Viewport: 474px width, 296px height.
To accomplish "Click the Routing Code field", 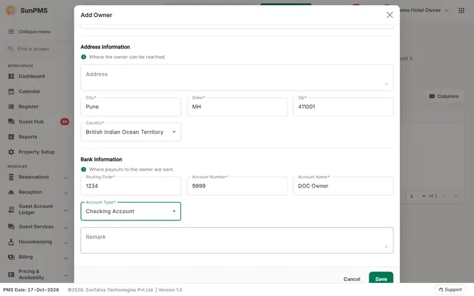I will (x=130, y=186).
